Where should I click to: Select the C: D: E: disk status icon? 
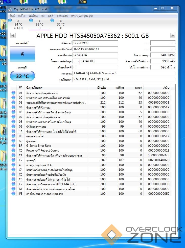click(10, 20)
